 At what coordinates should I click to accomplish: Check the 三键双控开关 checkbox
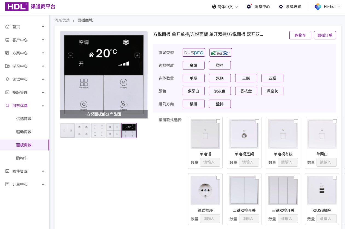point(296,178)
